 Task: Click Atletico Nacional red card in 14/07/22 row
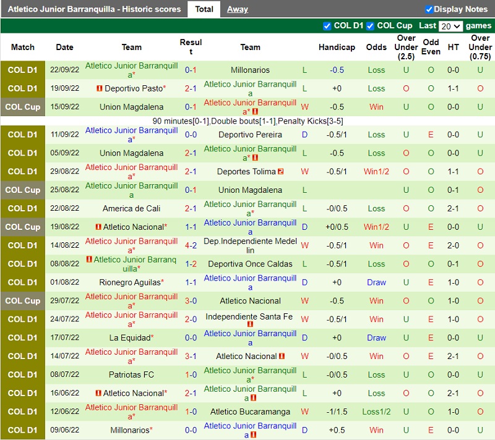coord(282,357)
